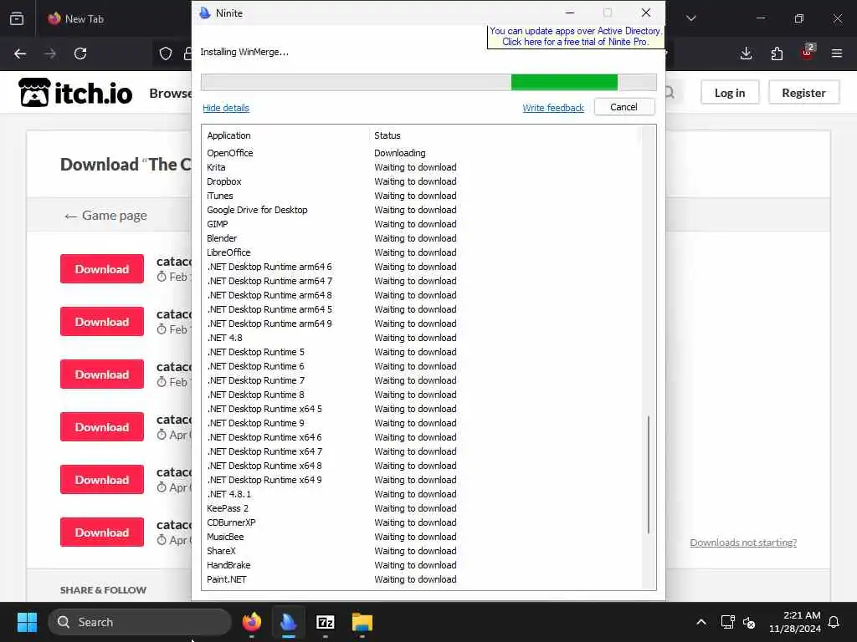Screen dimensions: 857x642
Task: Select the HandBrake row
Action: pyautogui.click(x=421, y=565)
